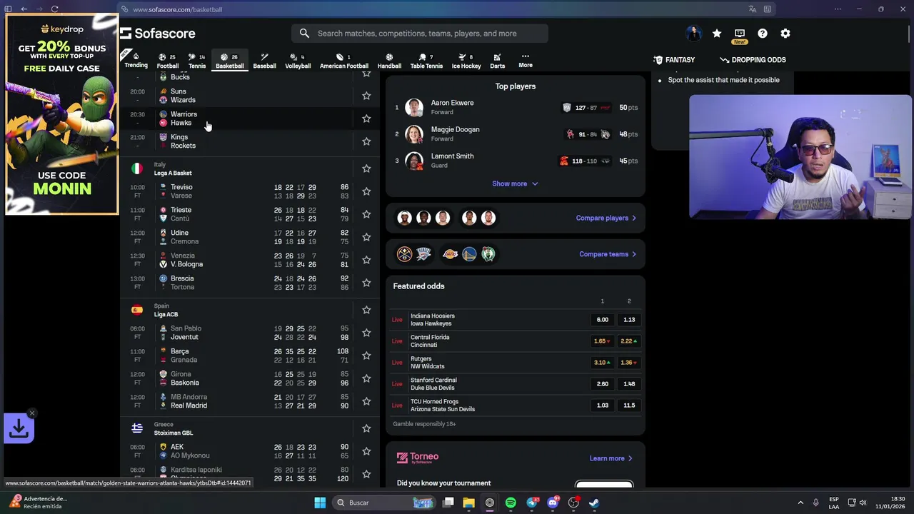Open Maggie Doogan player photo
The width and height of the screenshot is (914, 514).
pyautogui.click(x=414, y=134)
